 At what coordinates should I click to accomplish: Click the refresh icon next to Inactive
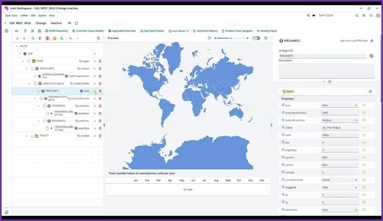(76, 23)
